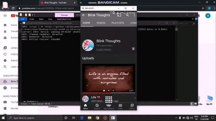Image resolution: width=216 pixels, height=121 pixels.
Task: Click the browser address bar URL
Action: click(48, 8)
